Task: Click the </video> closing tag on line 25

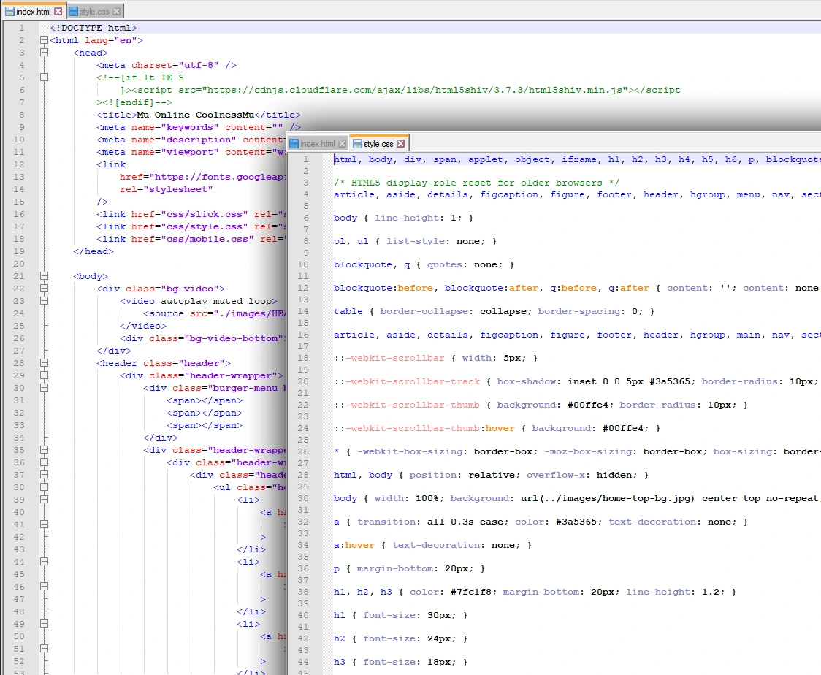Action: (x=143, y=326)
